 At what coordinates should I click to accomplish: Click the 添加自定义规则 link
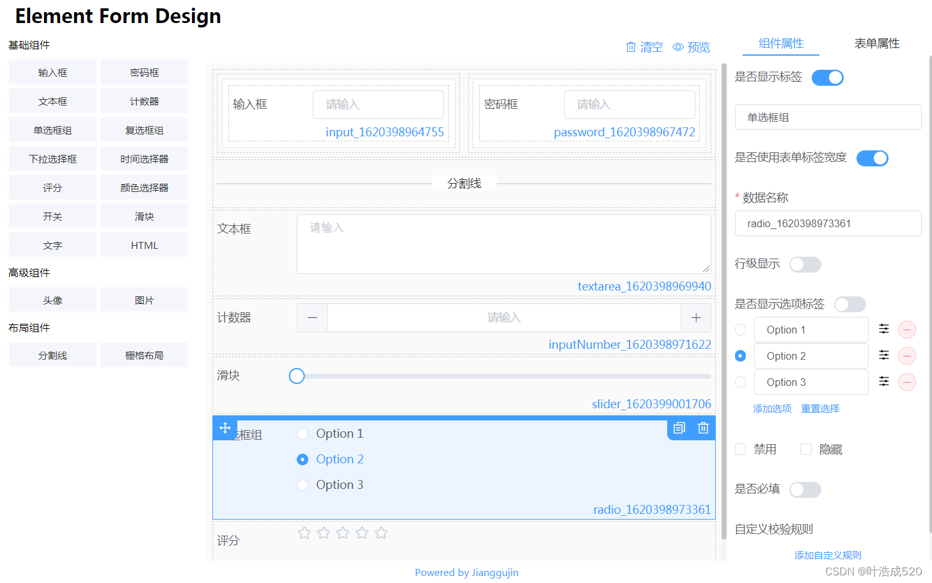[828, 555]
